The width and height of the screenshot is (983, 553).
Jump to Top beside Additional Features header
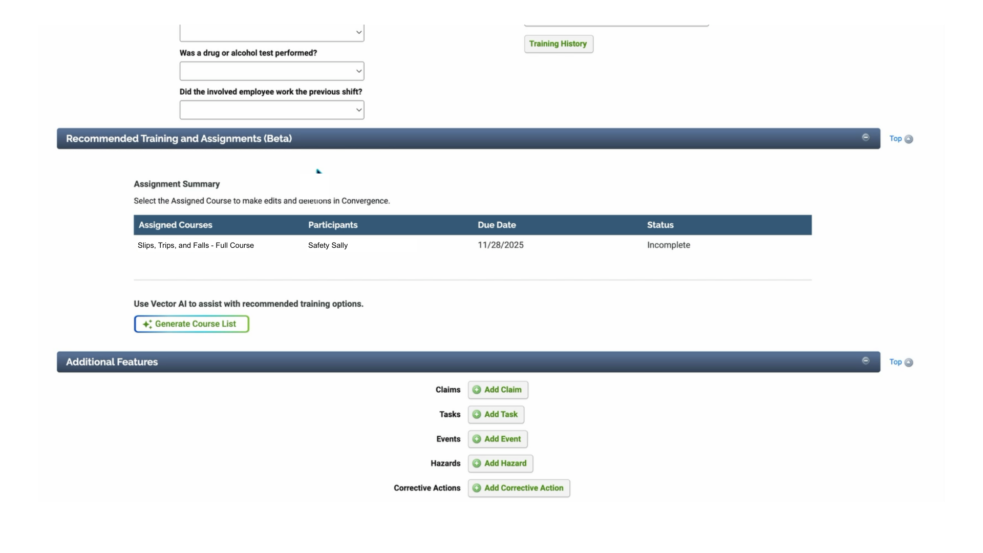(x=901, y=362)
